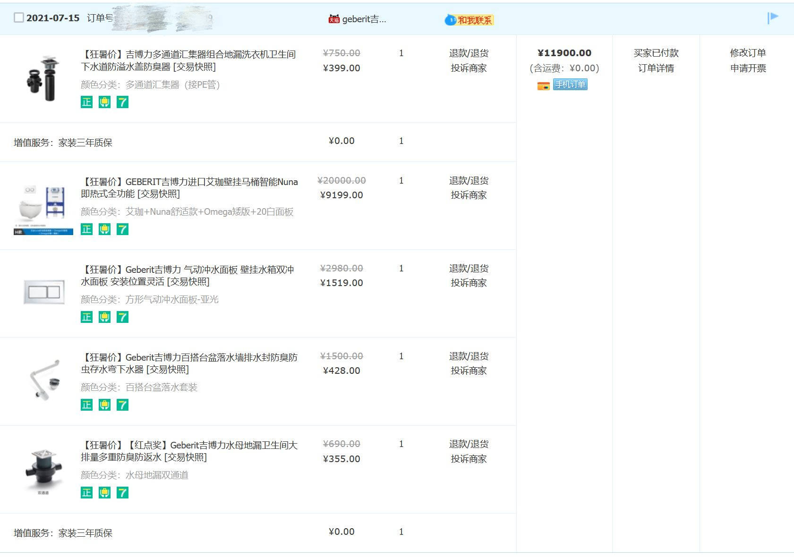794x557 pixels.
Task: Click 投诉商家 for the 百搭台盆落水 item
Action: pos(469,371)
